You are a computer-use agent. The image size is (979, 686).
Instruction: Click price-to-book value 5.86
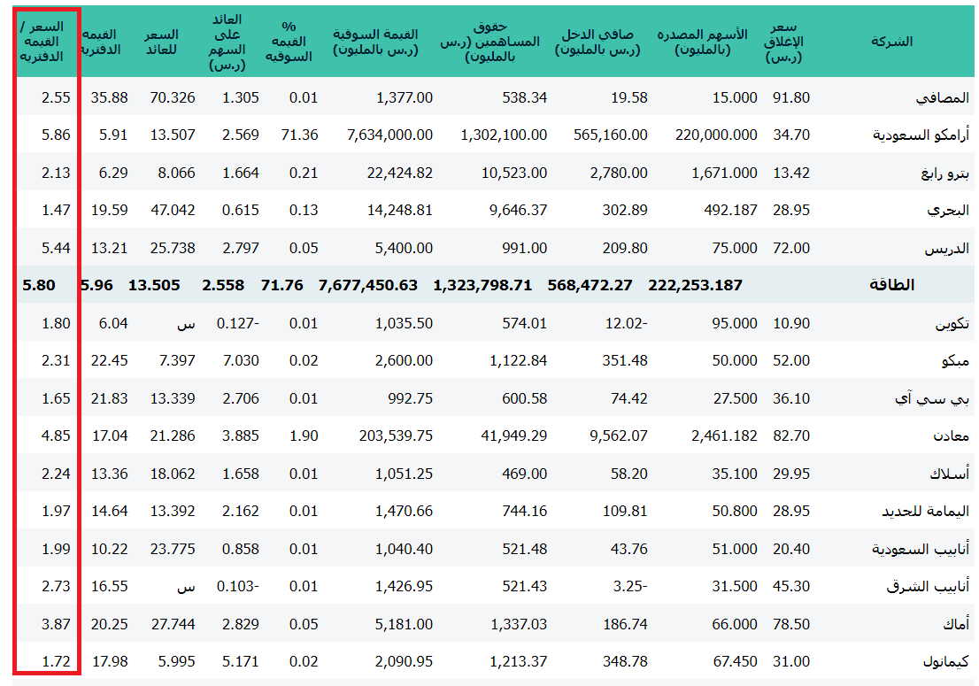coord(56,135)
